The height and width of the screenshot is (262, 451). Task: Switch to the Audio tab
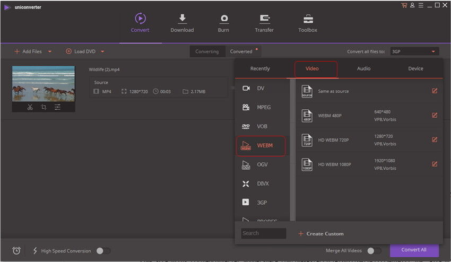pyautogui.click(x=363, y=68)
